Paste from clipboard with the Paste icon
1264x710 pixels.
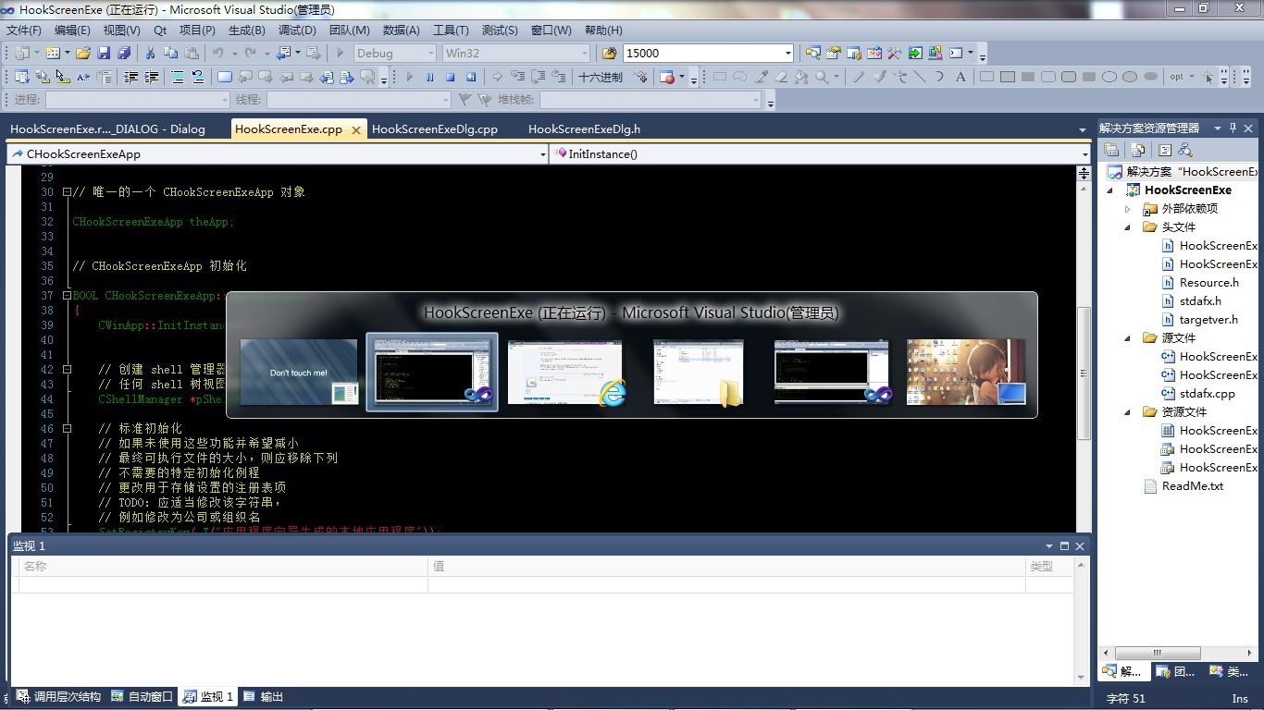pos(192,54)
